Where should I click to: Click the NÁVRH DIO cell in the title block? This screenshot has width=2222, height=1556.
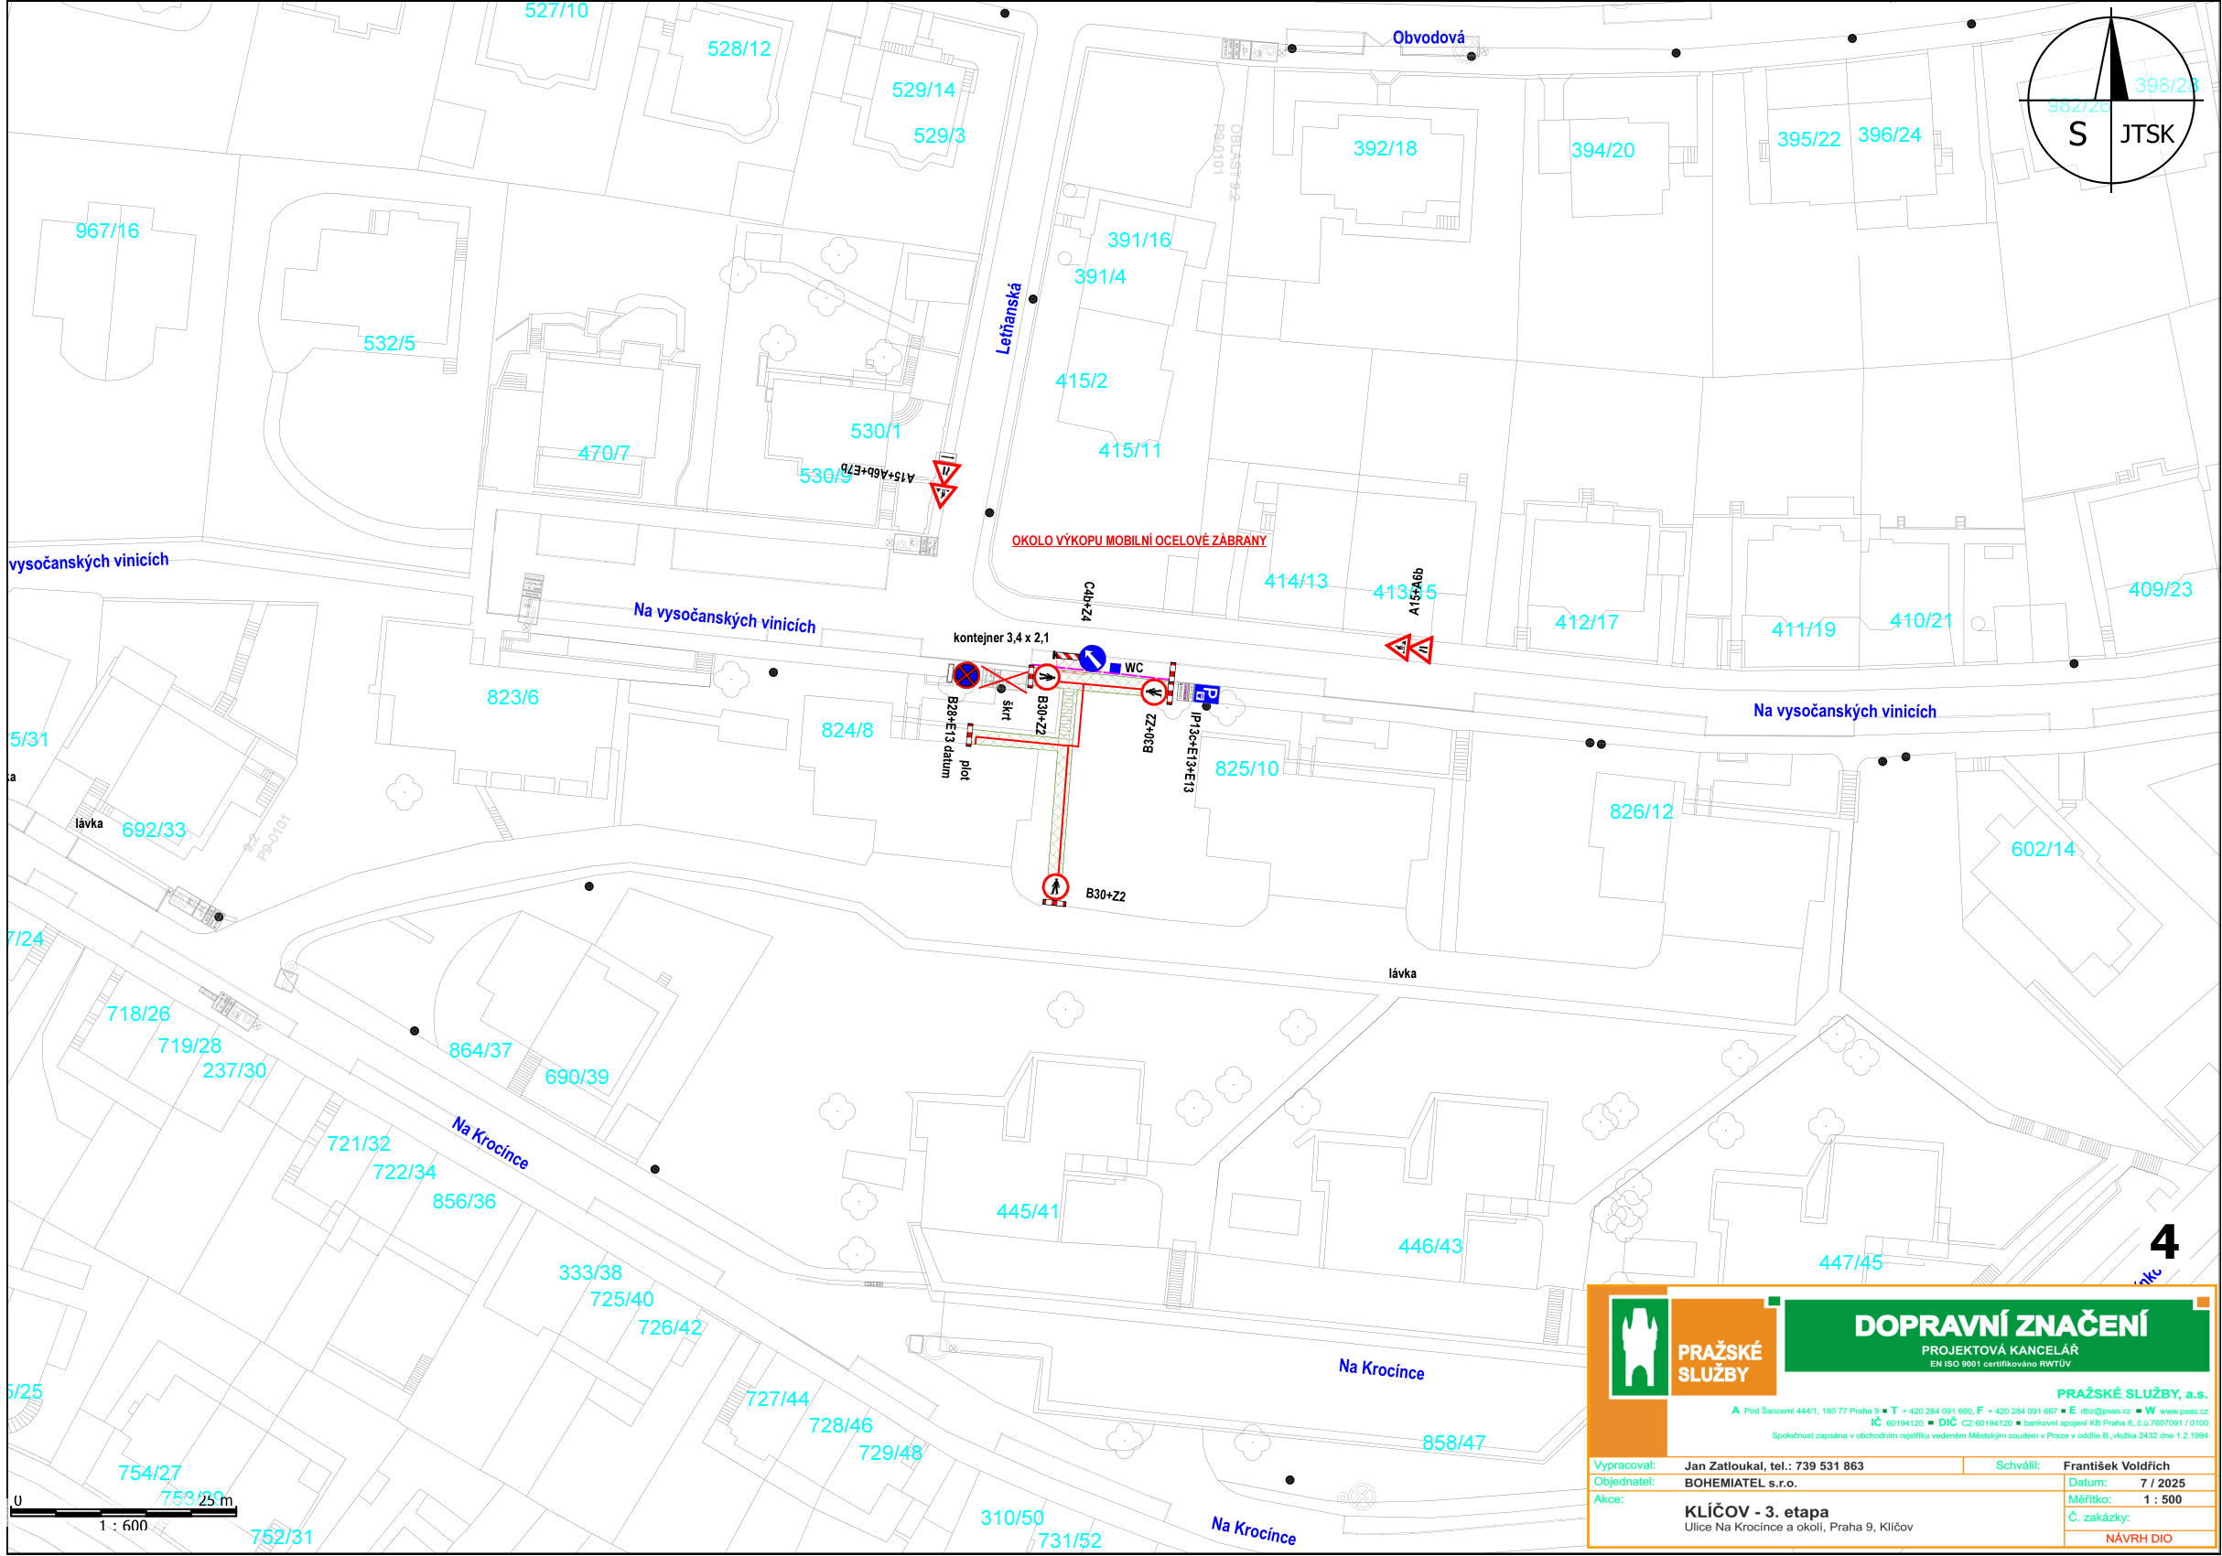[2138, 1538]
